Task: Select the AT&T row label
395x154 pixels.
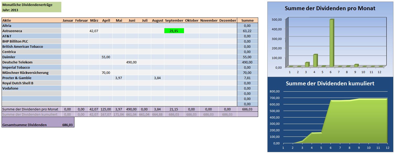Action: pos(31,36)
